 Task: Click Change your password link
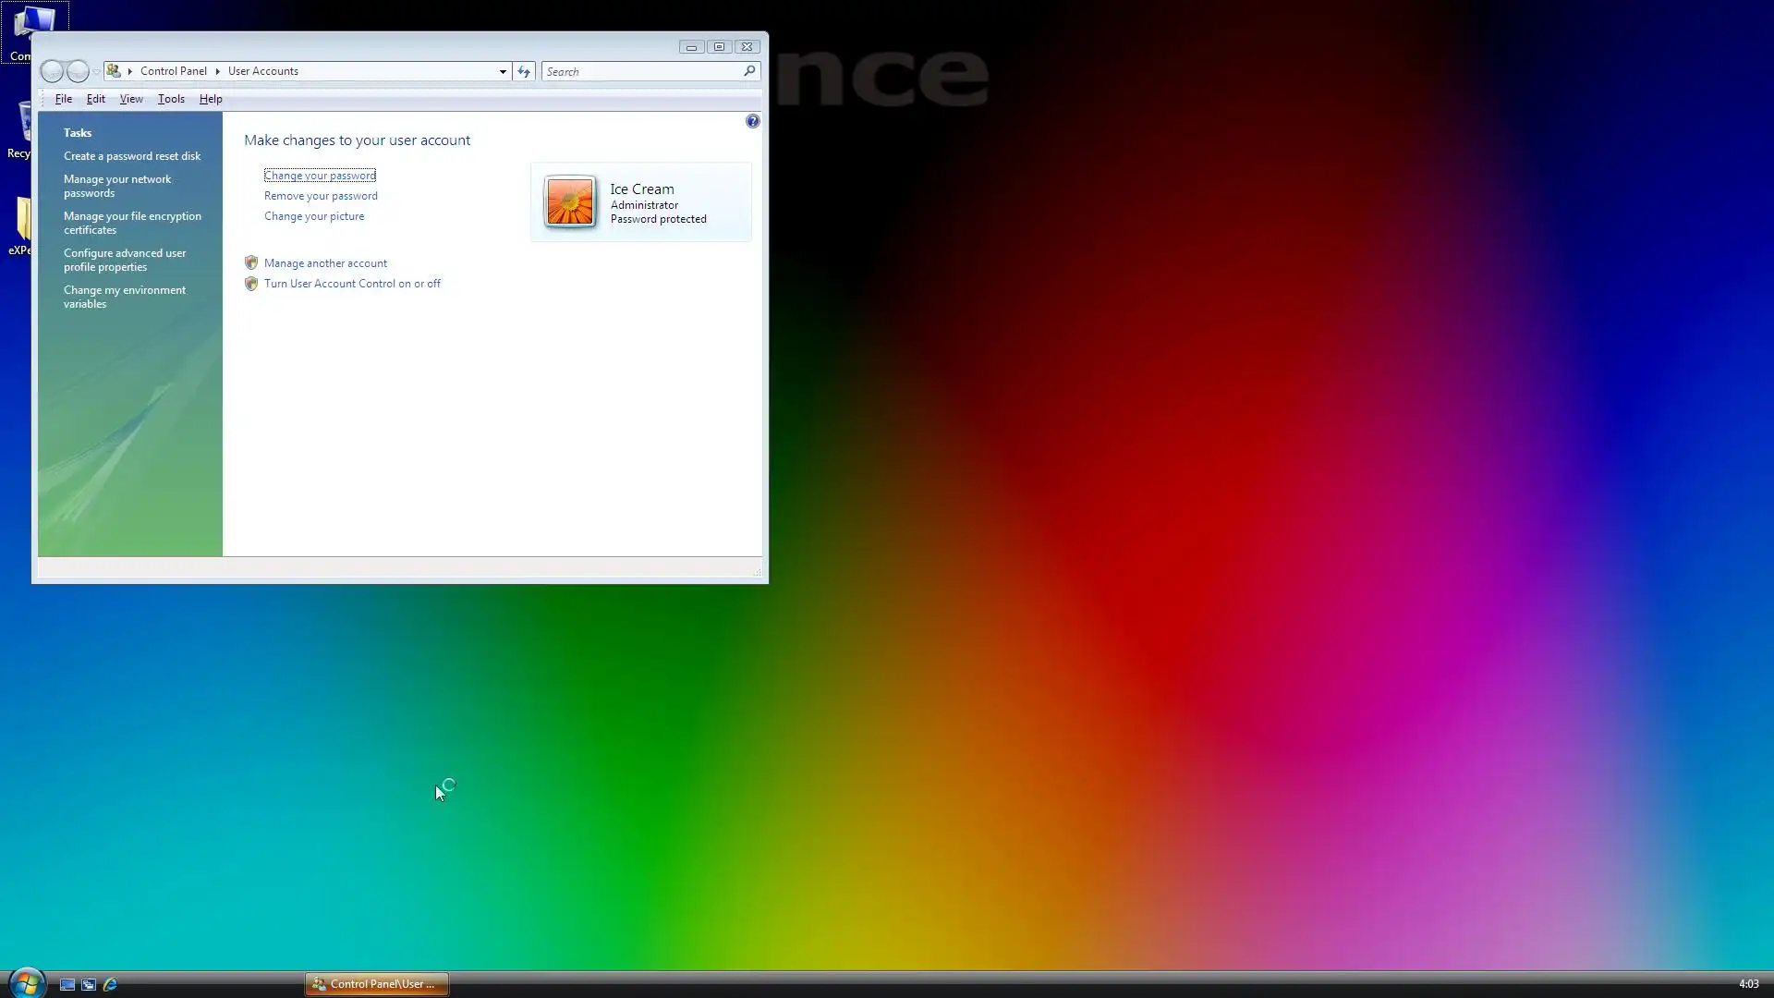320,176
